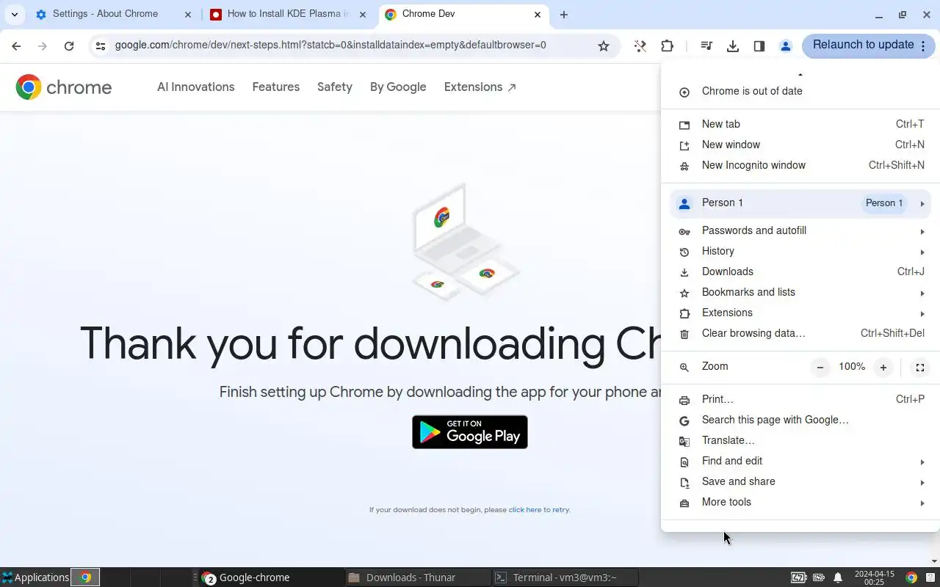Image resolution: width=940 pixels, height=587 pixels.
Task: Open AI Innovations page navigation link
Action: click(x=195, y=87)
